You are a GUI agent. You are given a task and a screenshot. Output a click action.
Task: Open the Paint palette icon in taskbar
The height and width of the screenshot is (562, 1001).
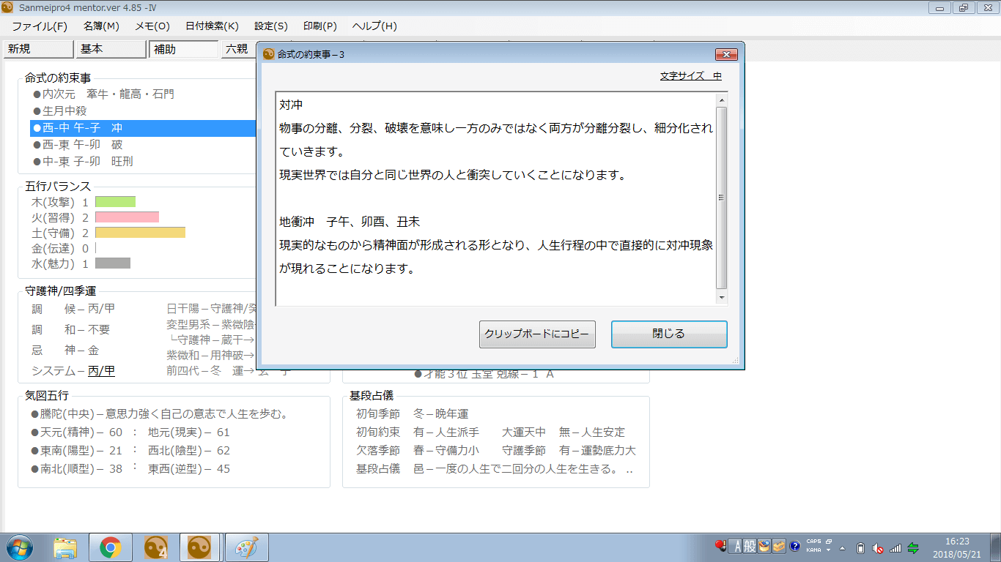pos(247,547)
